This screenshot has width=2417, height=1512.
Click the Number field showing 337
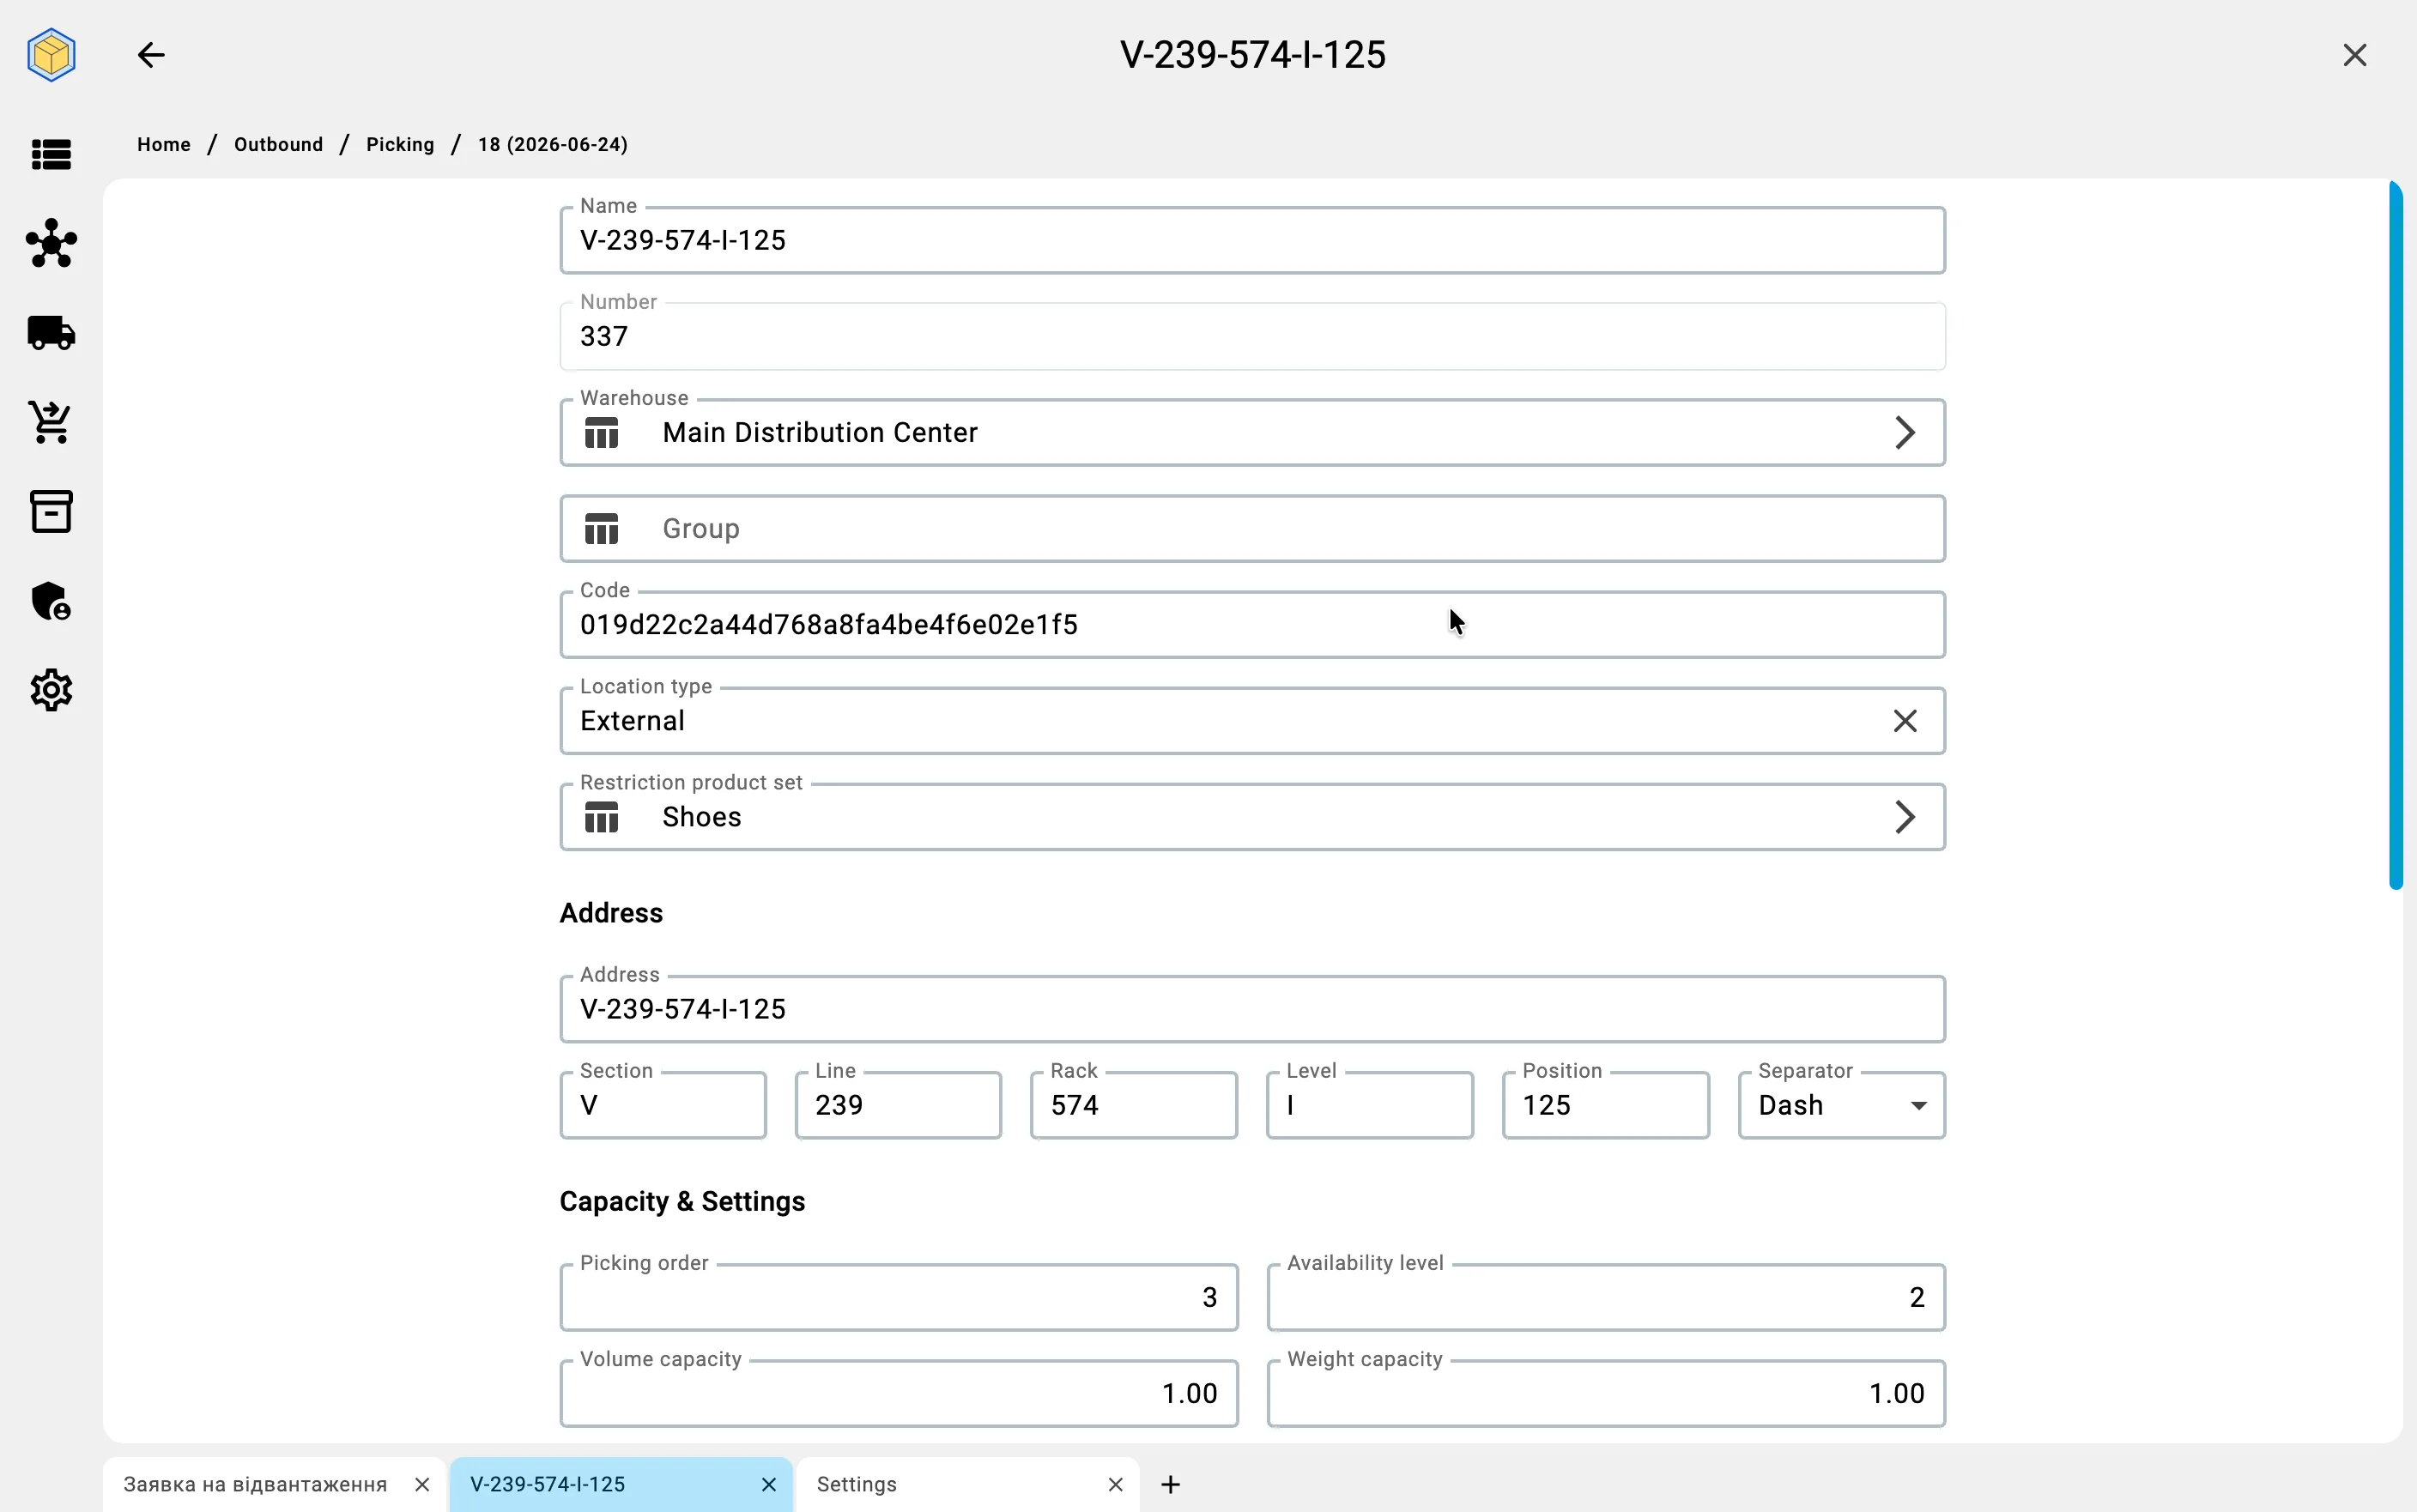tap(1252, 336)
